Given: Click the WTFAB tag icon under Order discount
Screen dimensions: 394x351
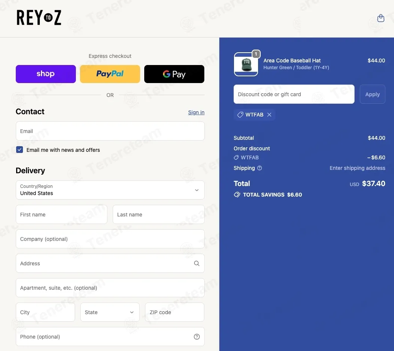Looking at the screenshot, I should 236,157.
